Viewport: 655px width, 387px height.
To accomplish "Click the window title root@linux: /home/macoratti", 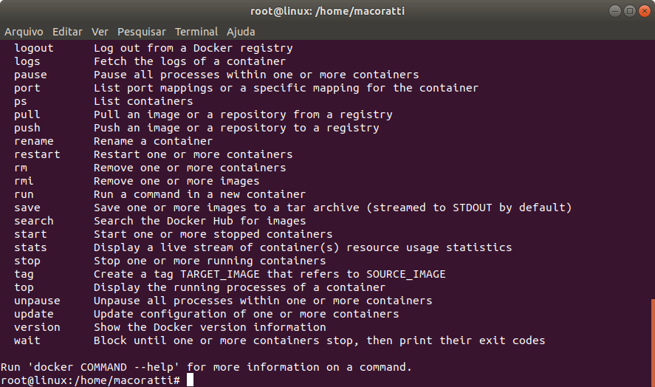I will (328, 11).
